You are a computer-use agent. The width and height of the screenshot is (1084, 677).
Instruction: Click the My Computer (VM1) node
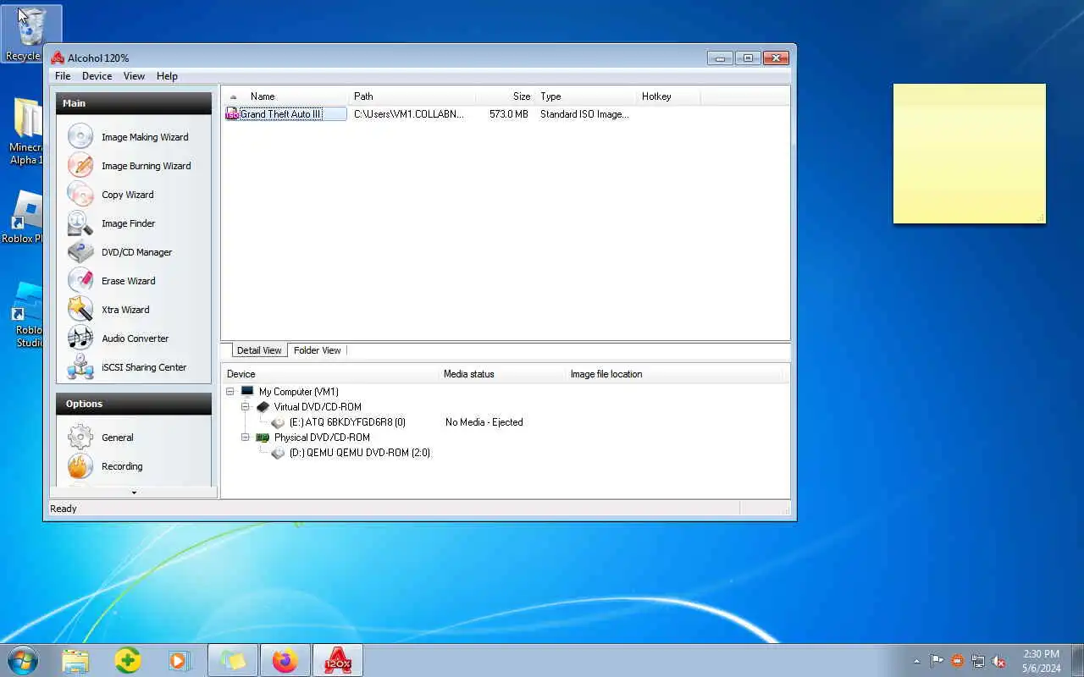coord(298,392)
